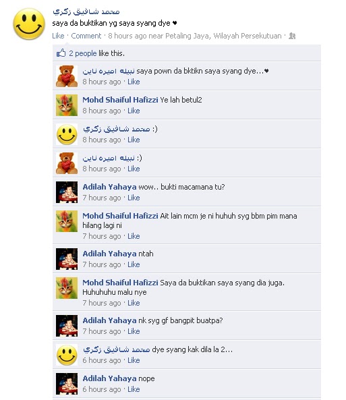Click the friends audience icon after Wilayah Persekutuan
The image size is (346, 400).
click(x=292, y=36)
